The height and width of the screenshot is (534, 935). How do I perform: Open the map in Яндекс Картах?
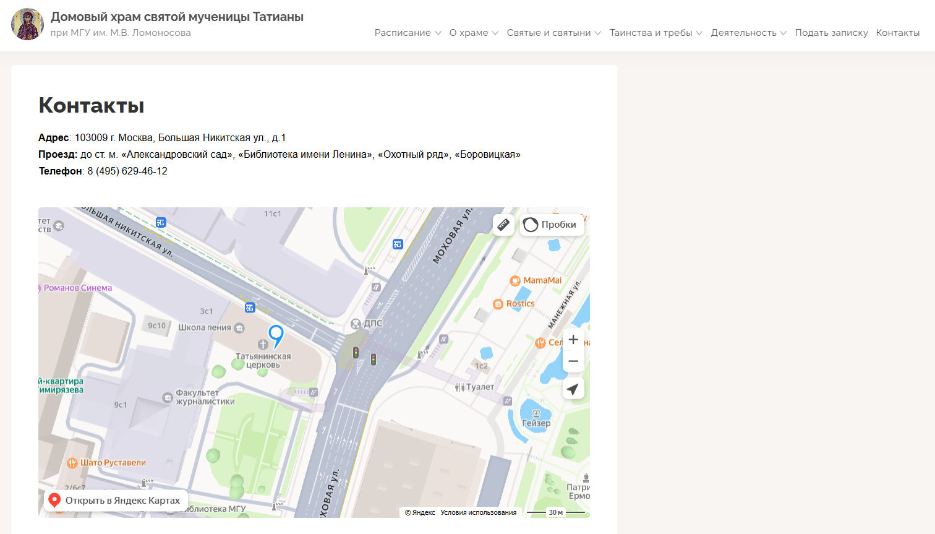point(116,501)
